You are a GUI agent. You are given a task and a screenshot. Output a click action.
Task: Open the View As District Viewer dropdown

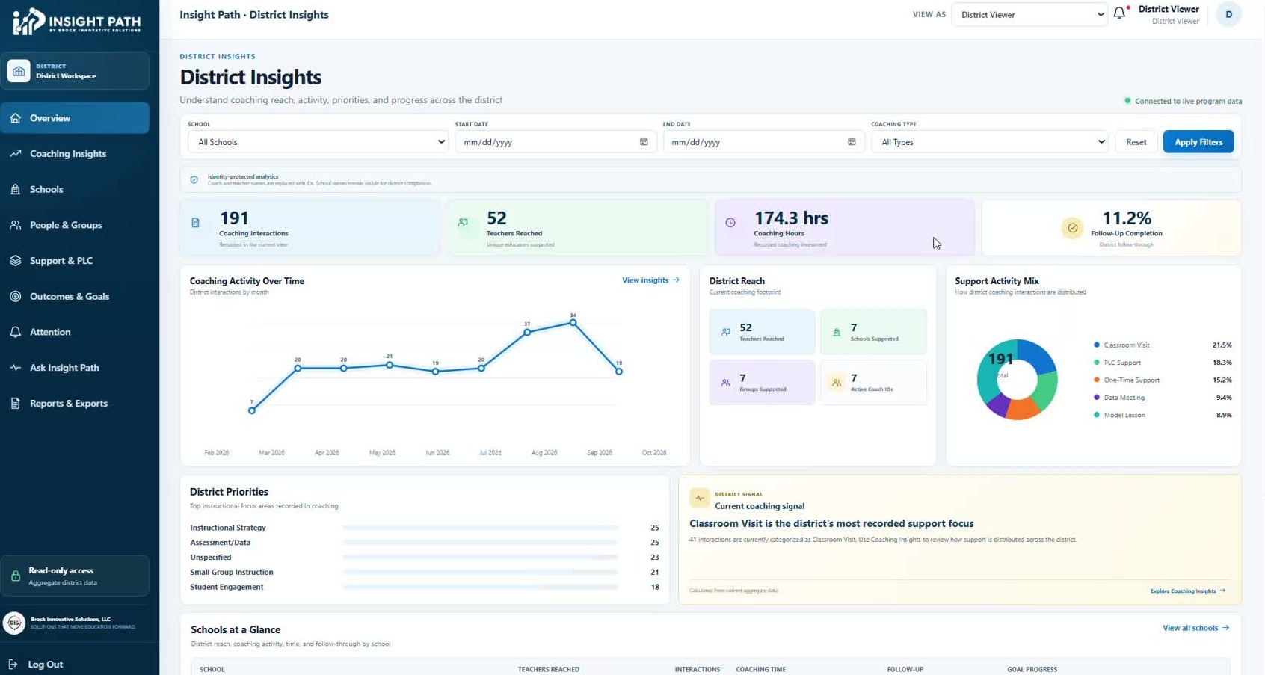[1029, 15]
